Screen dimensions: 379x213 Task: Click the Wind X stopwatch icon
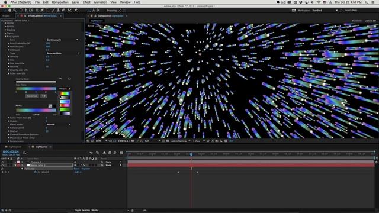click(x=36, y=172)
